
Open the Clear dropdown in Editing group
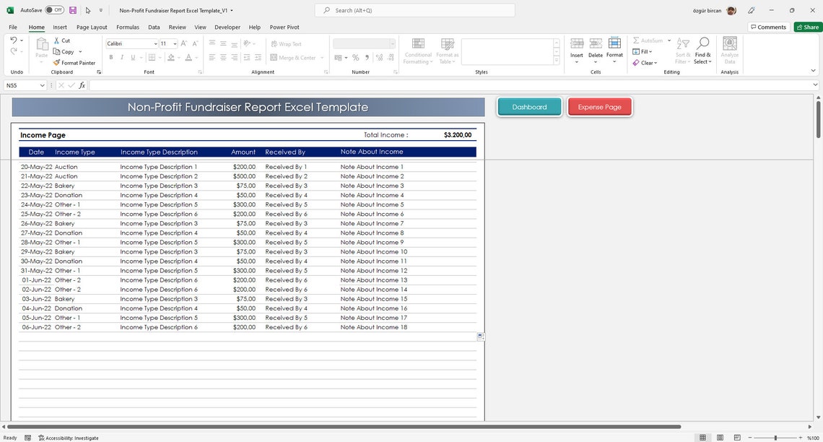click(648, 63)
